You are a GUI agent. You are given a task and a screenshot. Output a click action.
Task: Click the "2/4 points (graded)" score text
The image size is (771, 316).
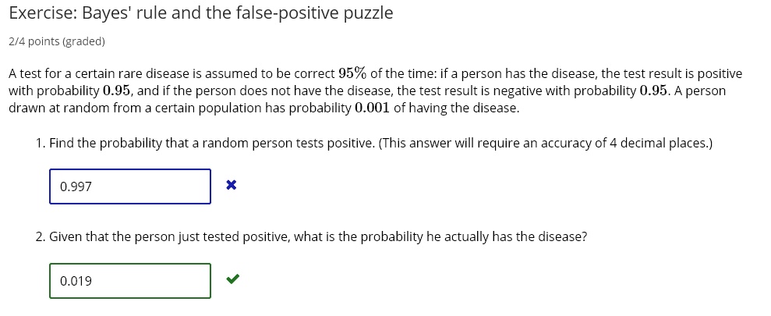click(56, 41)
